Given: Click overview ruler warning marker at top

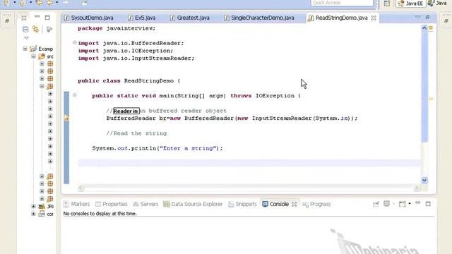Looking at the screenshot, I should coord(431,28).
